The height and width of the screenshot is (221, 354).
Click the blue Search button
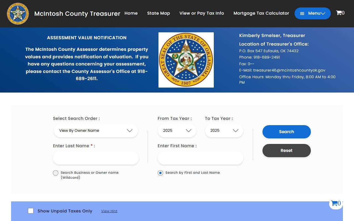coord(287,132)
